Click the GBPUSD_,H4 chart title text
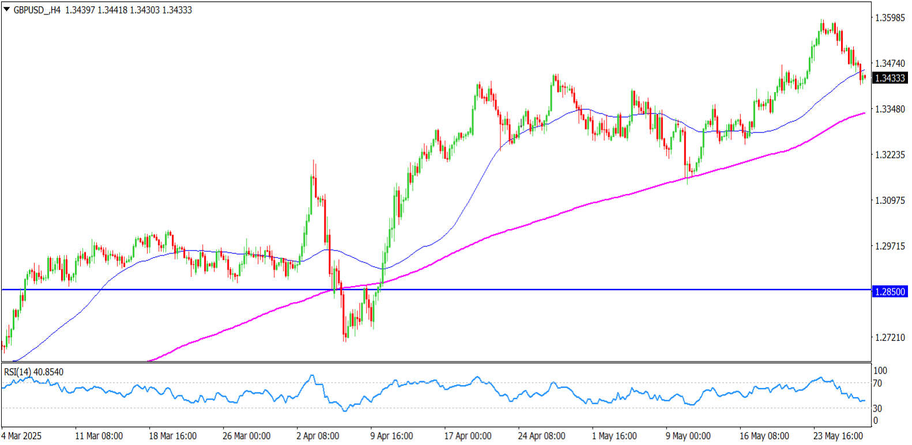Viewport: 912px width, 445px height. point(37,10)
